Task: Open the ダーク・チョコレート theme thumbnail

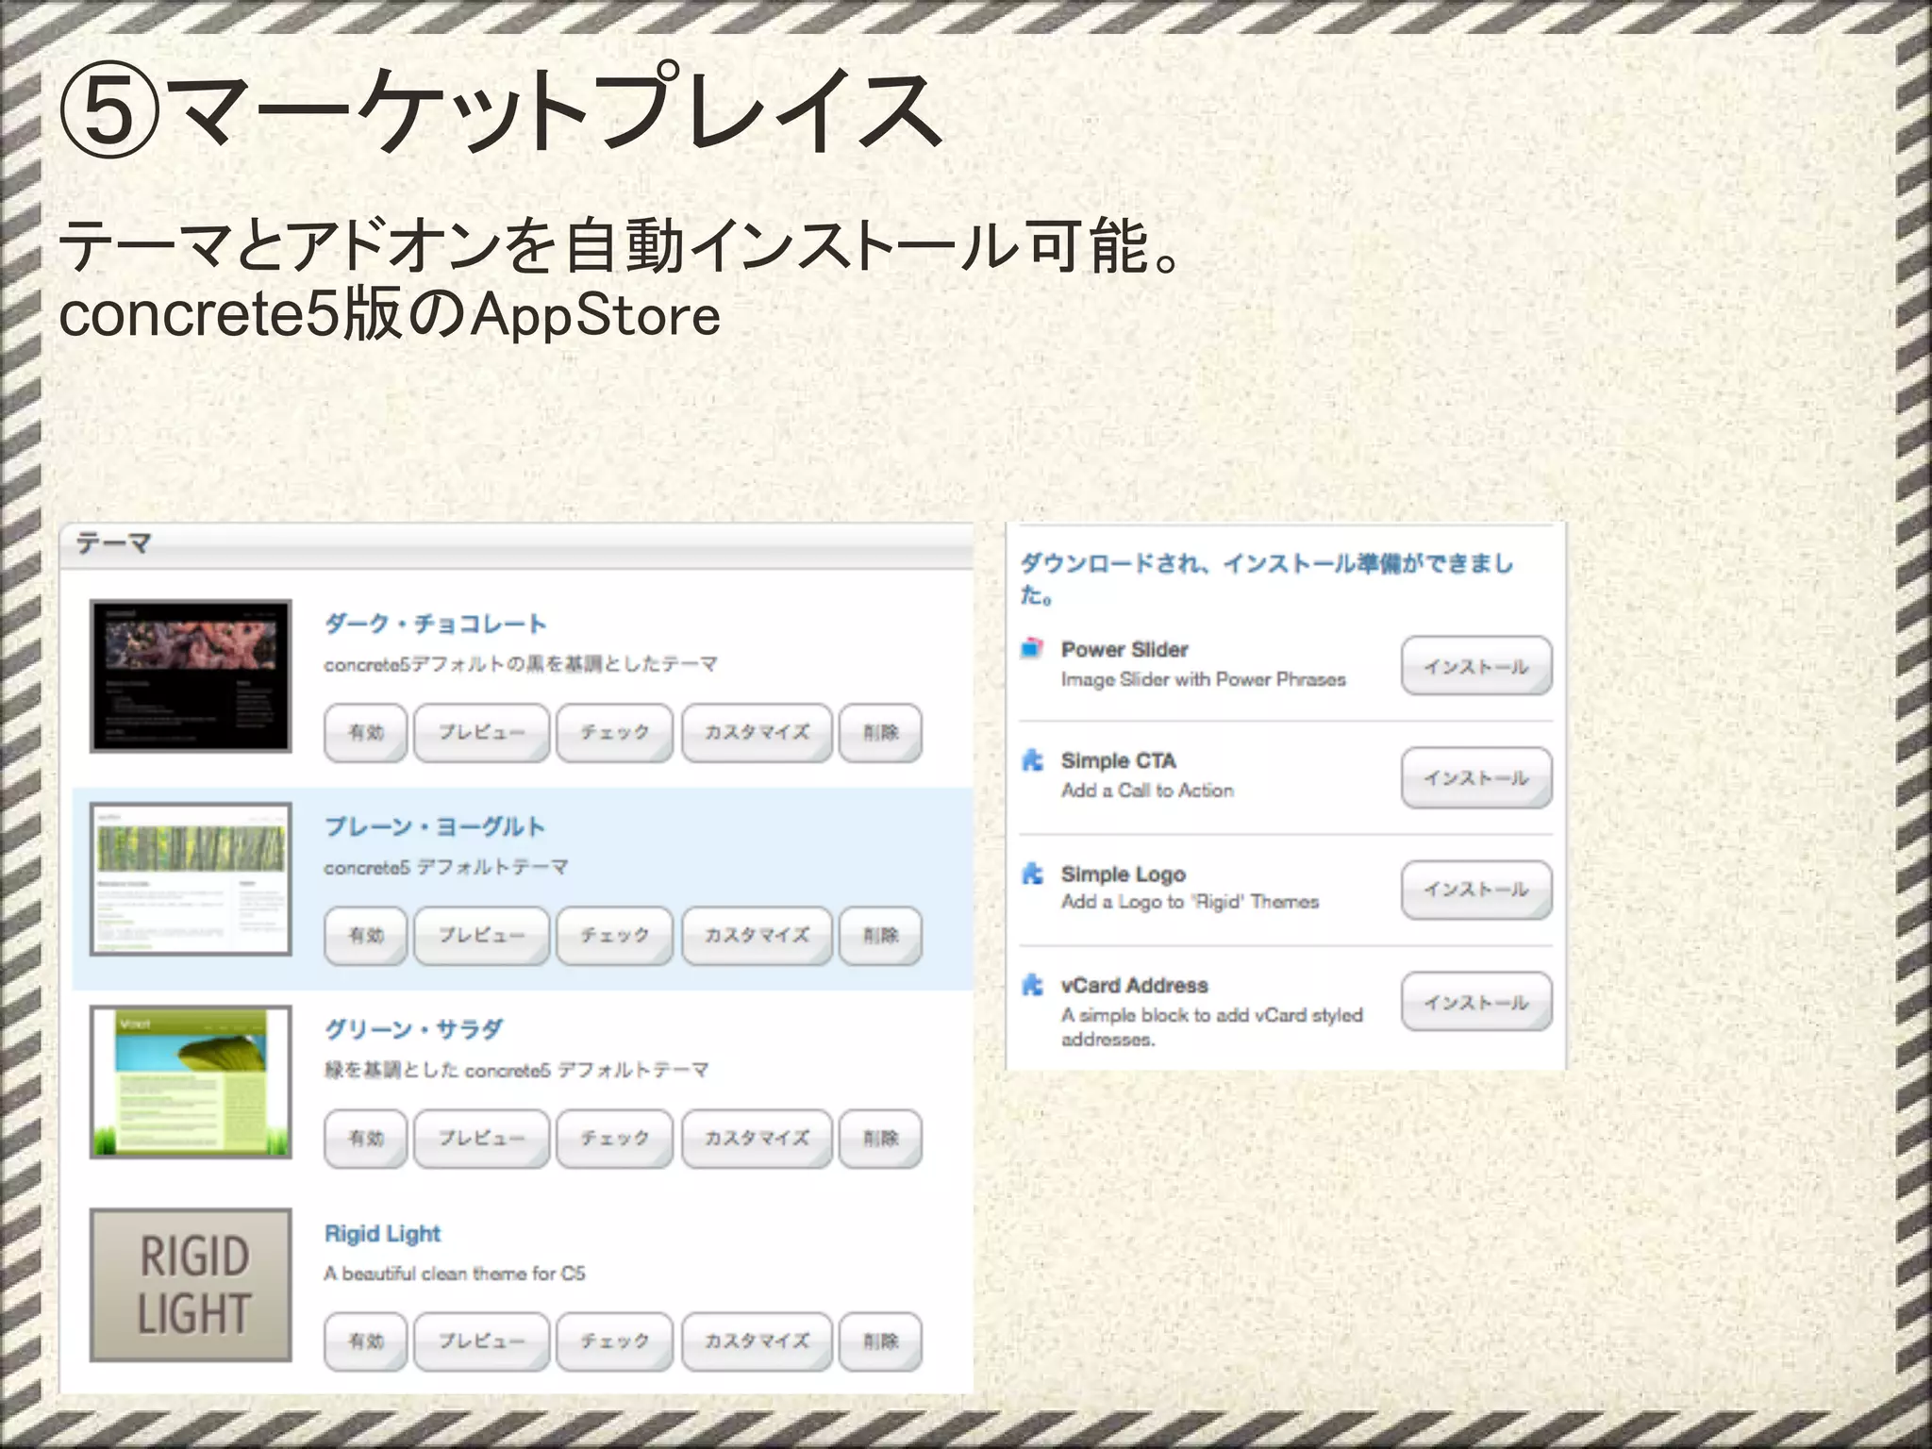Action: (191, 675)
